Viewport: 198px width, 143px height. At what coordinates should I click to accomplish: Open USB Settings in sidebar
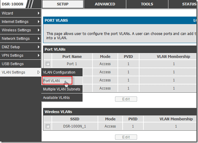point(20,64)
